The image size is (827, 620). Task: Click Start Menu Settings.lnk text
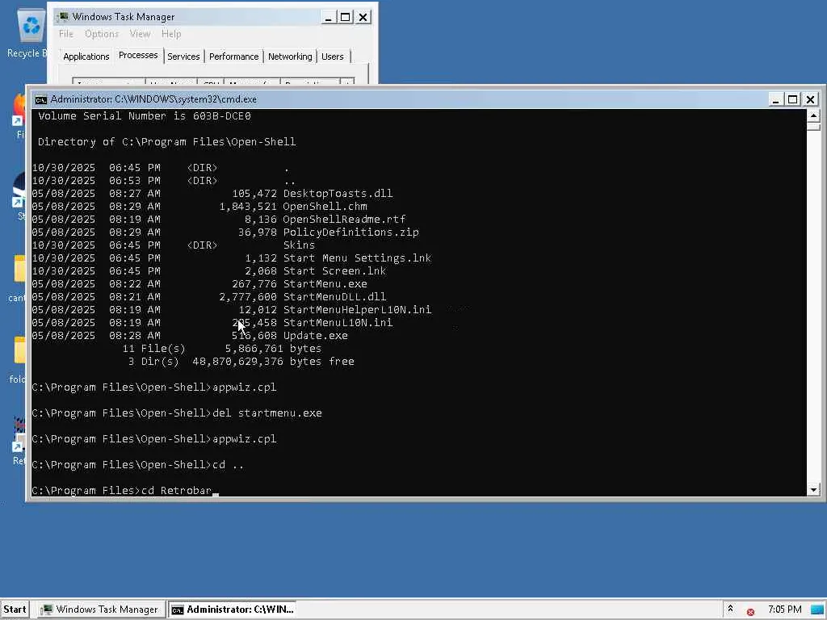click(357, 258)
